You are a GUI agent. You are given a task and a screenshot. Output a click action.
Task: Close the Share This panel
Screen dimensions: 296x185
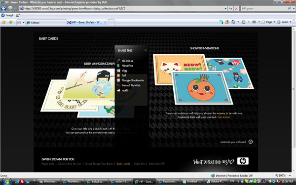coord(146,50)
